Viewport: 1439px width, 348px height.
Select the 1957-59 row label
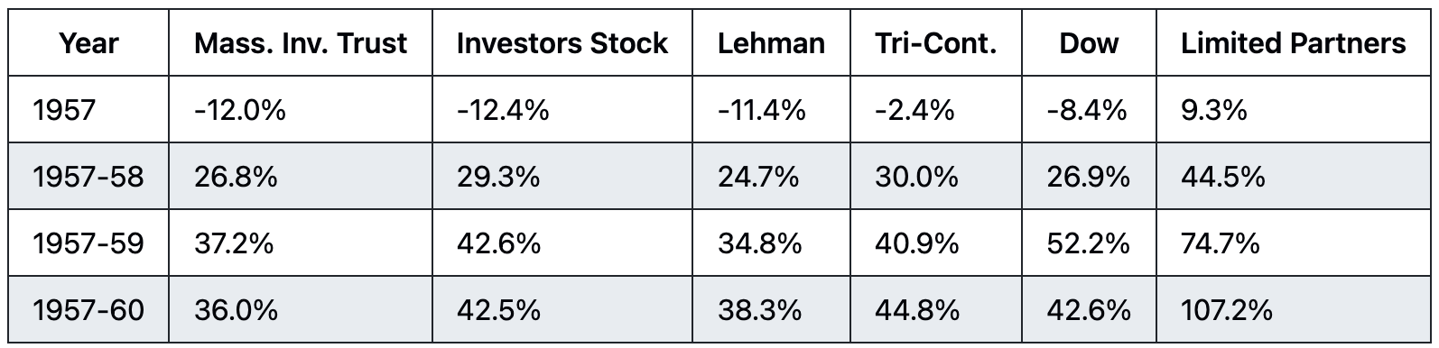coord(88,243)
